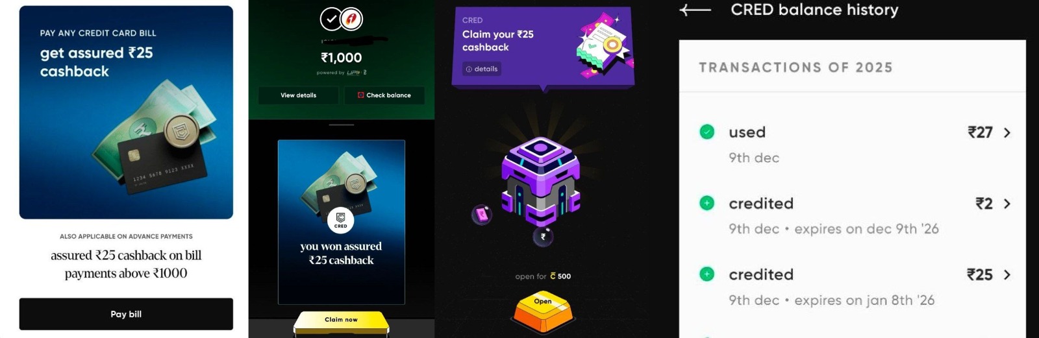Expand the ₹2 credited transaction chevron

(x=1007, y=204)
